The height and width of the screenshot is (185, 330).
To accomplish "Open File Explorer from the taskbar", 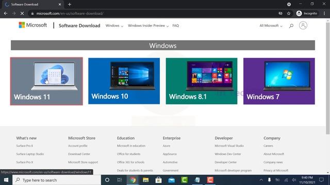I will pyautogui.click(x=145, y=180).
